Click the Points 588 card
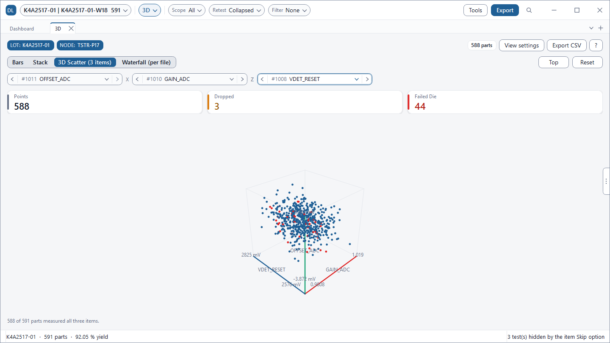 pyautogui.click(x=105, y=102)
